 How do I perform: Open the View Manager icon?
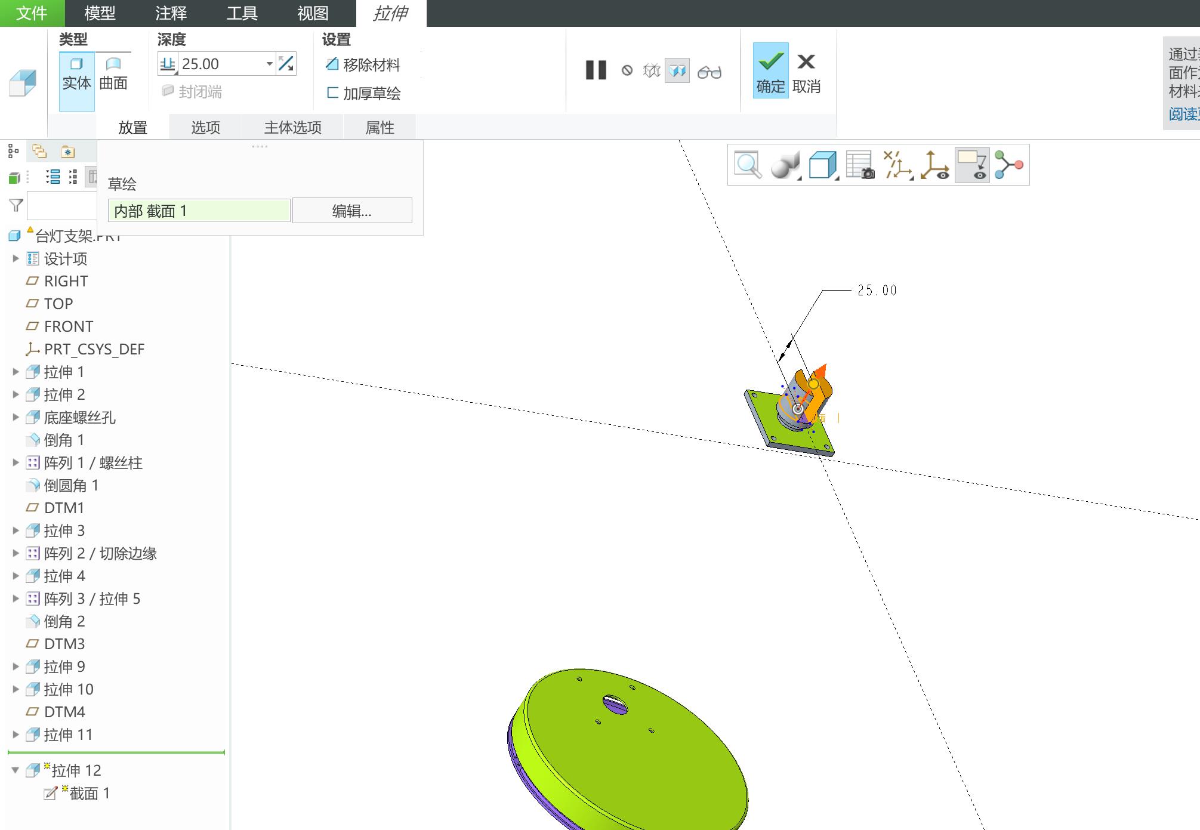(x=860, y=165)
